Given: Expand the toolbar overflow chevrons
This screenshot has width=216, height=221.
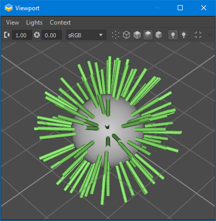Looking at the screenshot, I should pyautogui.click(x=211, y=35).
